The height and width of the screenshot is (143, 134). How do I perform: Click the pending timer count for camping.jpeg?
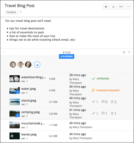click(x=113, y=114)
